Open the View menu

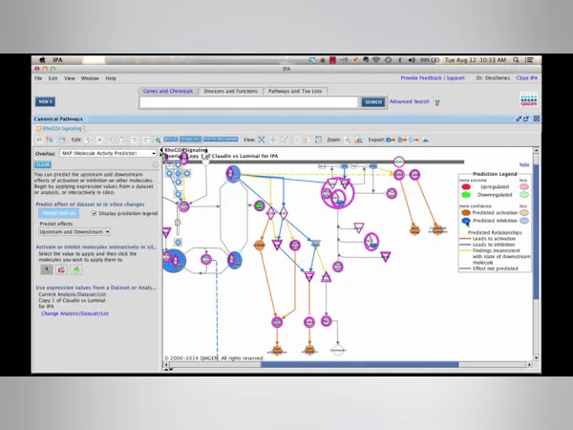tap(70, 78)
